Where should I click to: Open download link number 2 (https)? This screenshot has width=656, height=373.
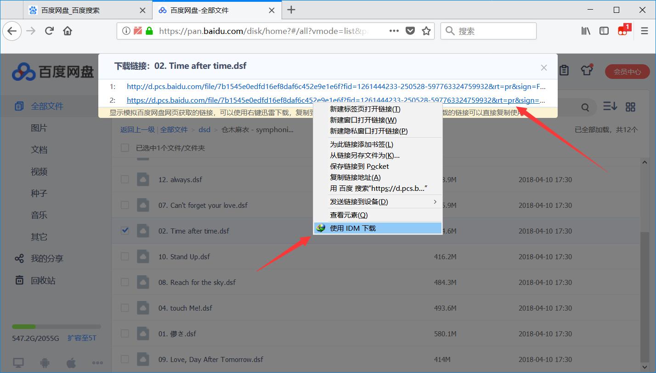(336, 100)
